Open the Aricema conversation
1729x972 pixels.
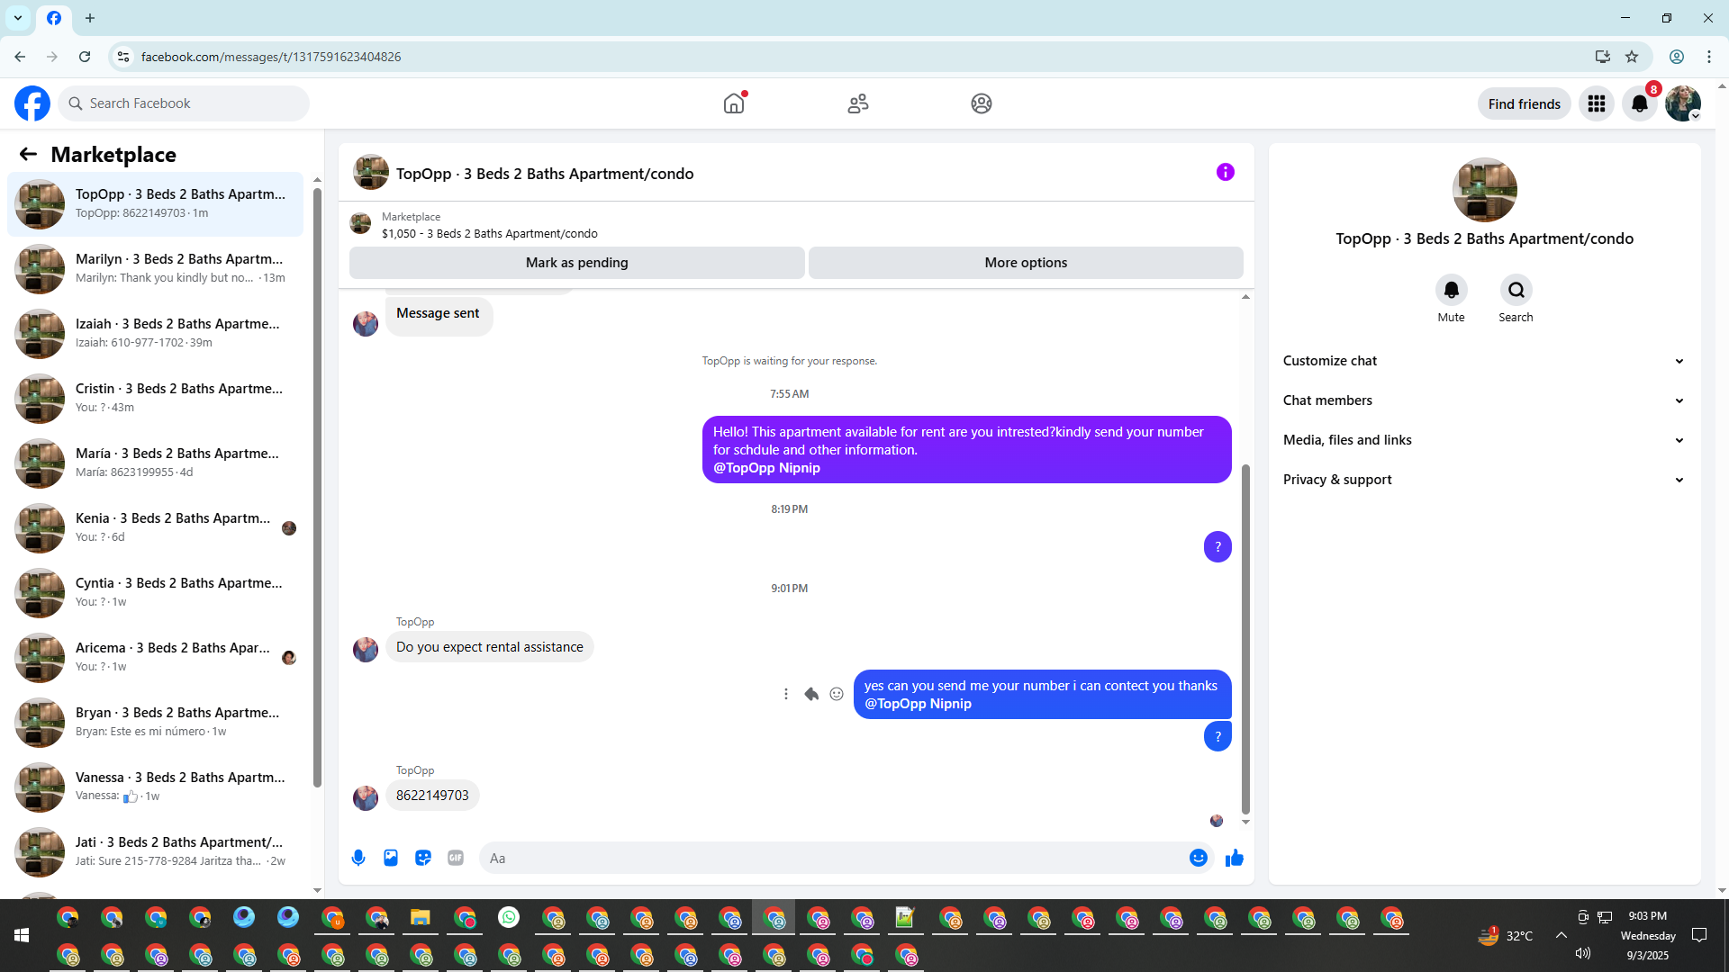(156, 657)
